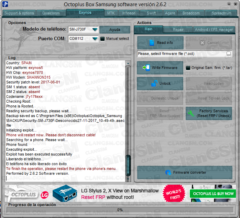
Task: Switch to the Qualcomm tab
Action: (51, 13)
